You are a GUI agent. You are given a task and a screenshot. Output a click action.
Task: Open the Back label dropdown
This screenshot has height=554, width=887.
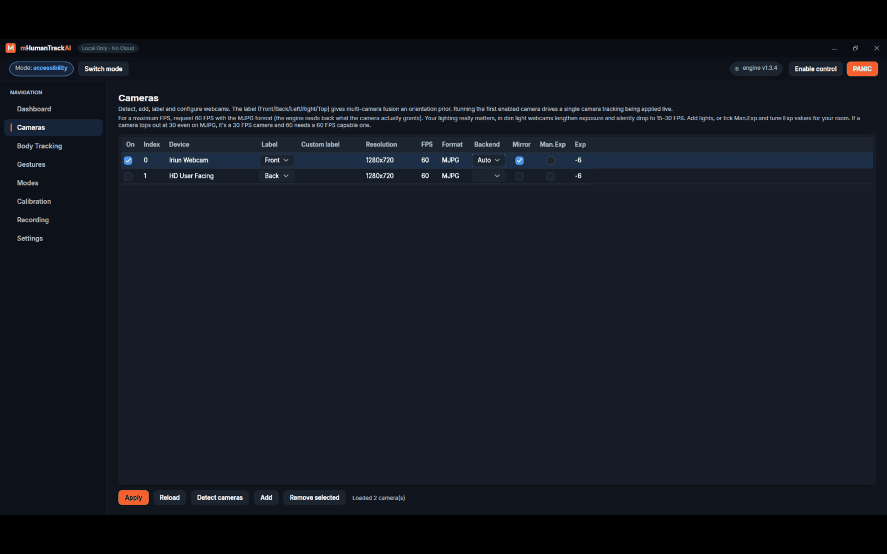point(276,176)
